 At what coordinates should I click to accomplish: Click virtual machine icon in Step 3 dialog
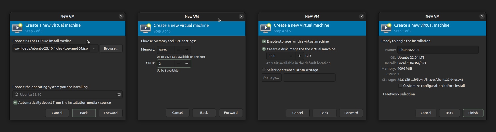point(146,28)
